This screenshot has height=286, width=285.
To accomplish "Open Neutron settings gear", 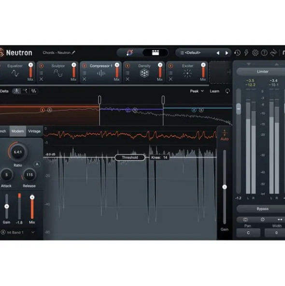I will (255, 53).
